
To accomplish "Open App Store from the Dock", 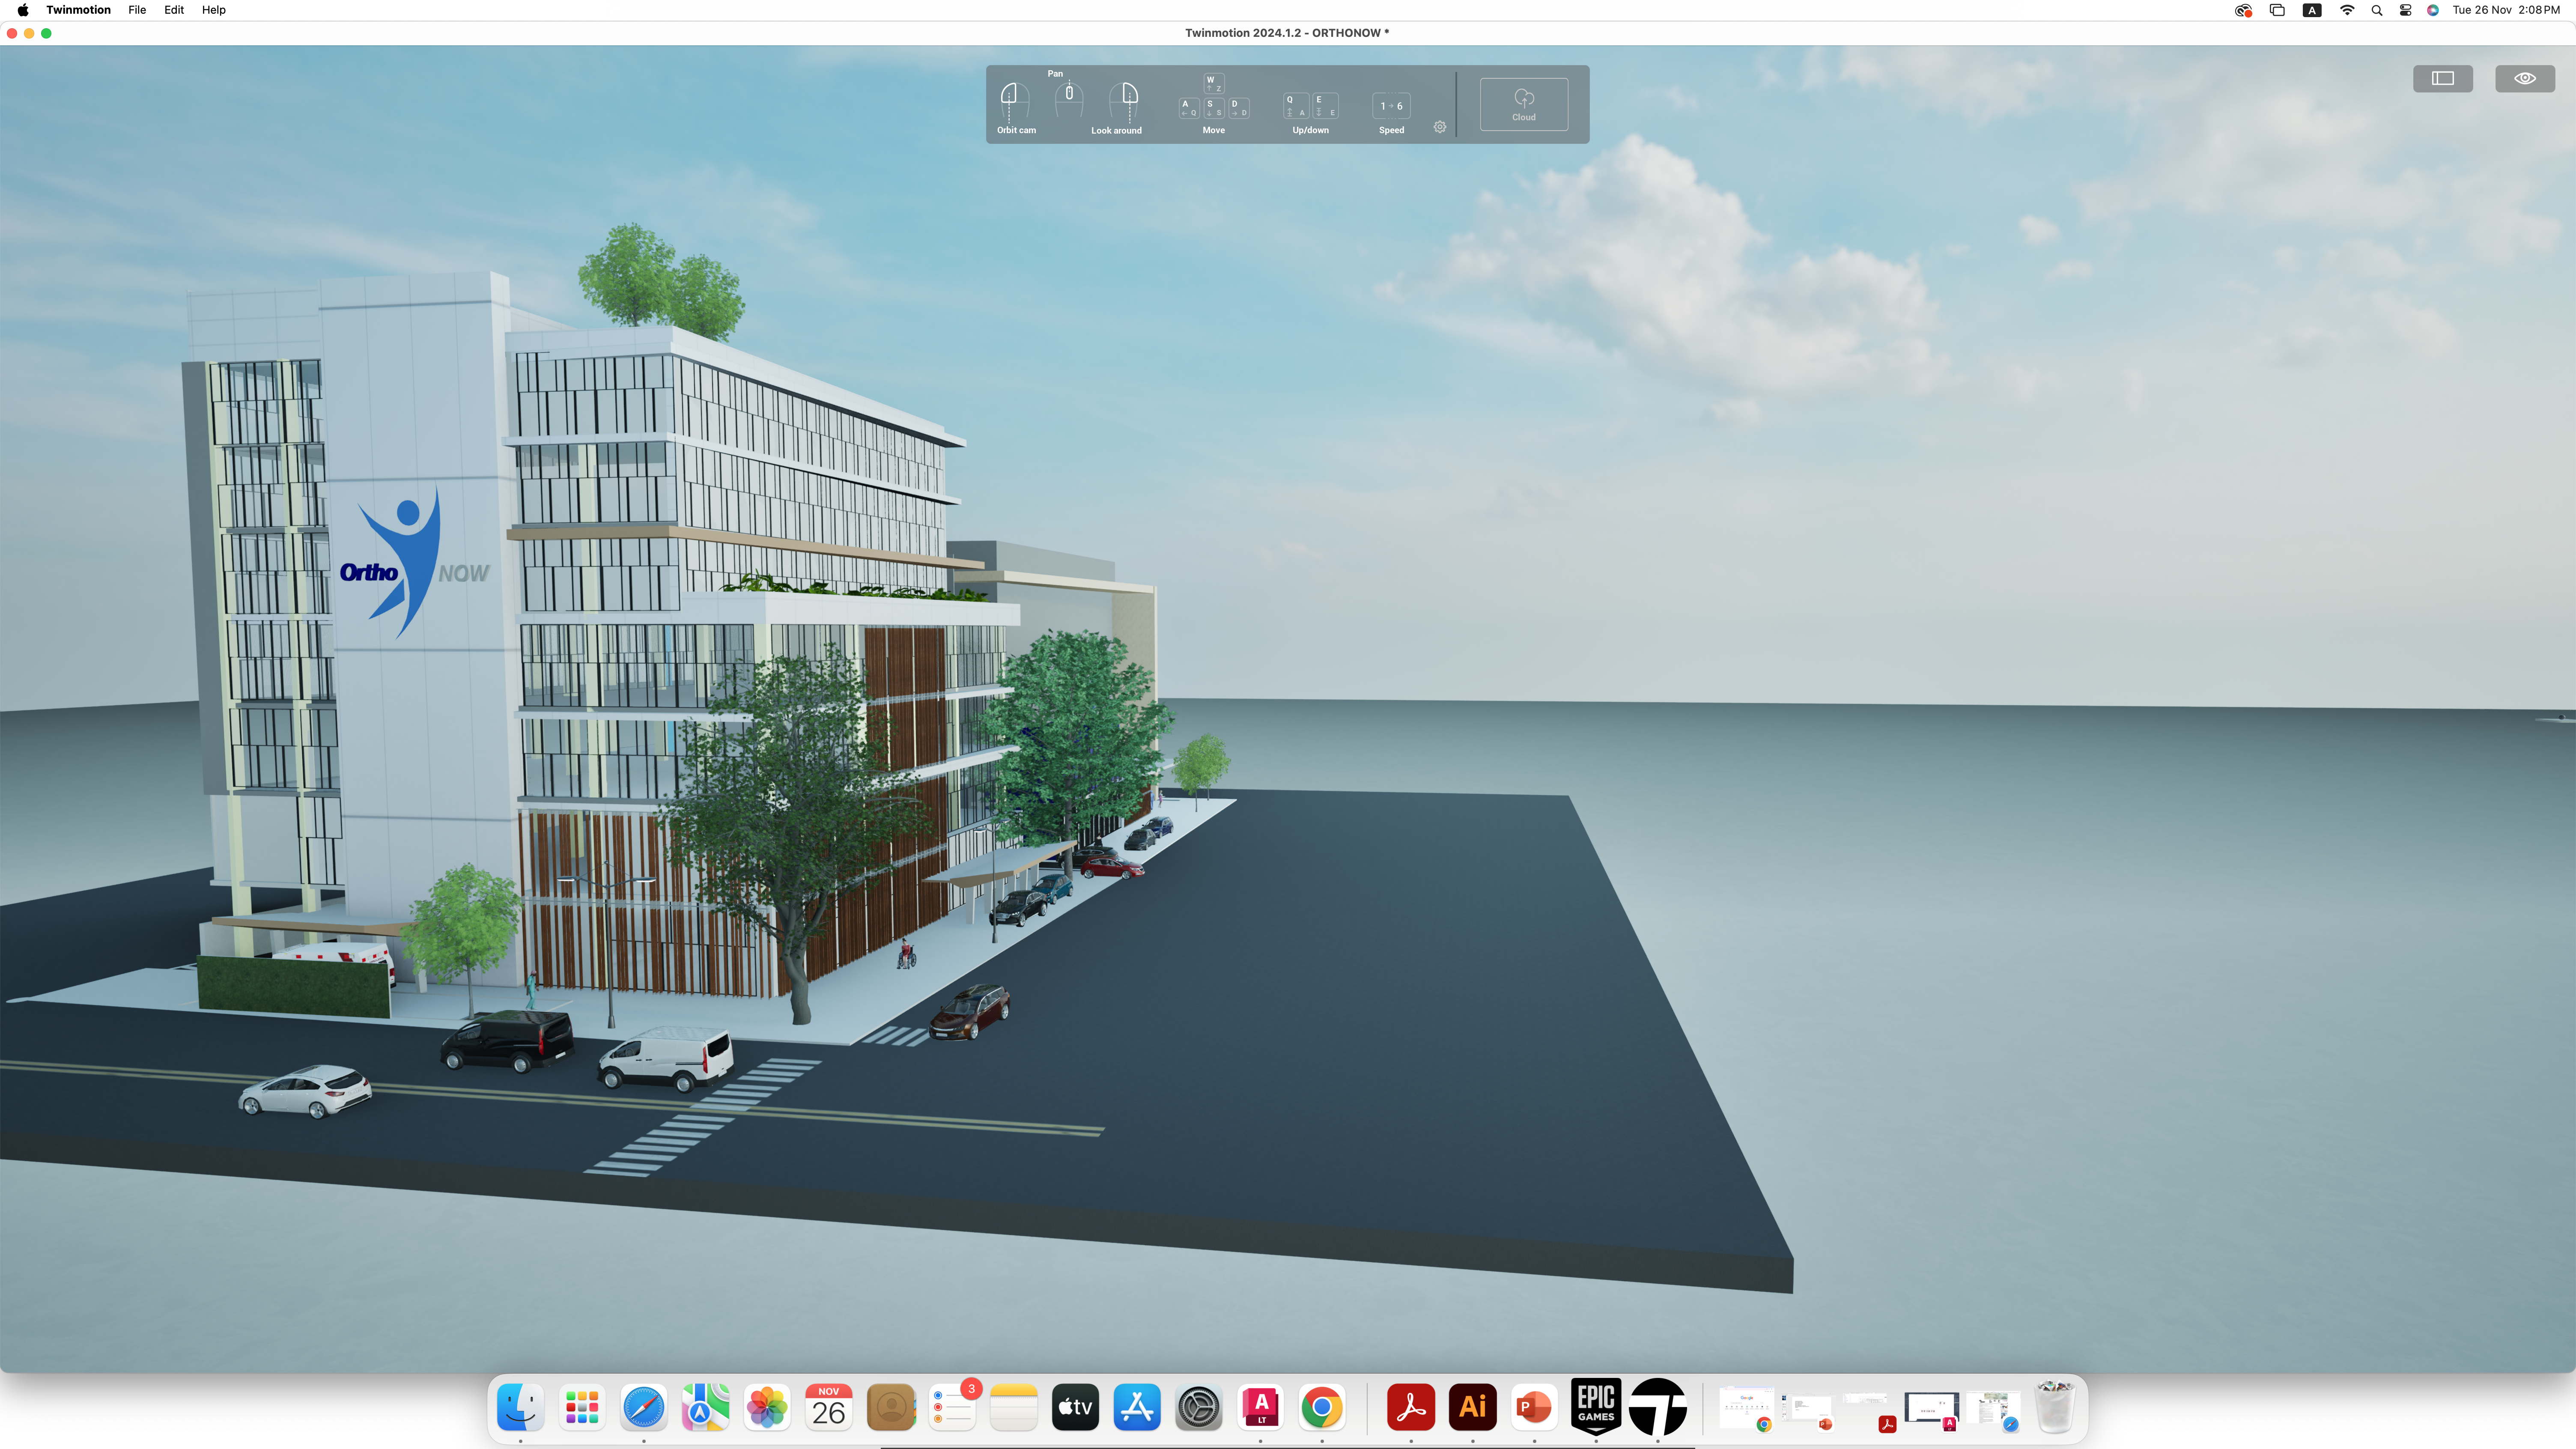I will coord(1137,1407).
